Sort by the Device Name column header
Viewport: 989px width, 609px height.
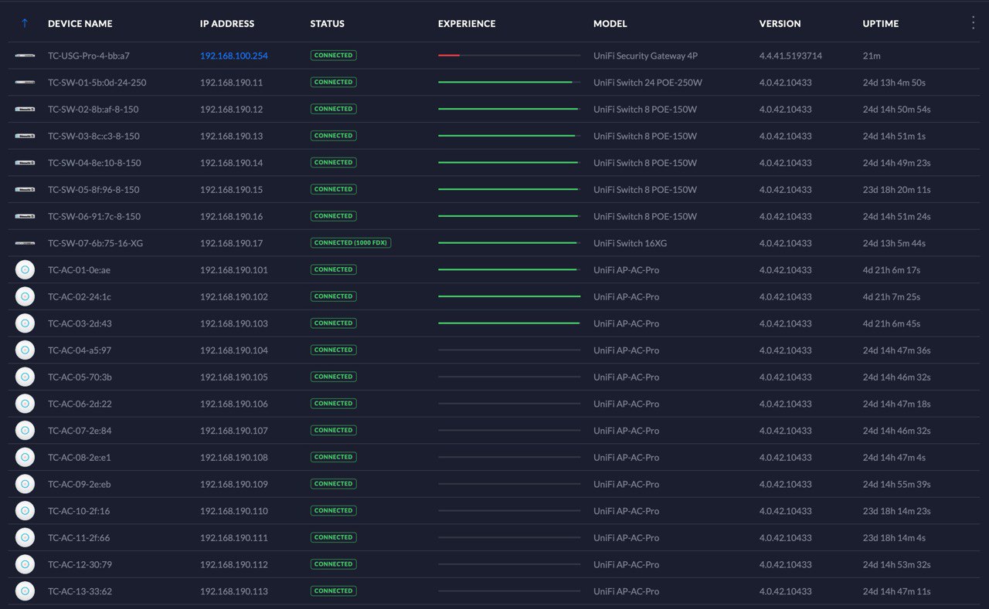(80, 24)
